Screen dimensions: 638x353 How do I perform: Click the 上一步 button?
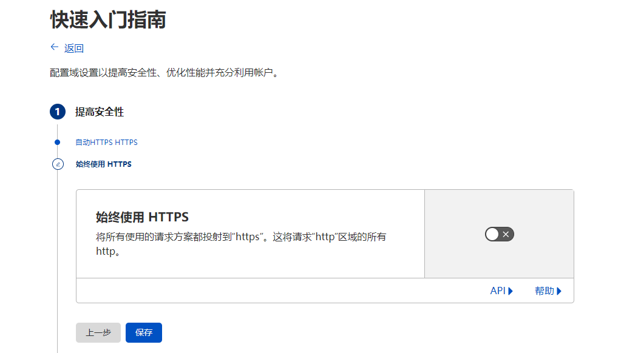pos(98,332)
